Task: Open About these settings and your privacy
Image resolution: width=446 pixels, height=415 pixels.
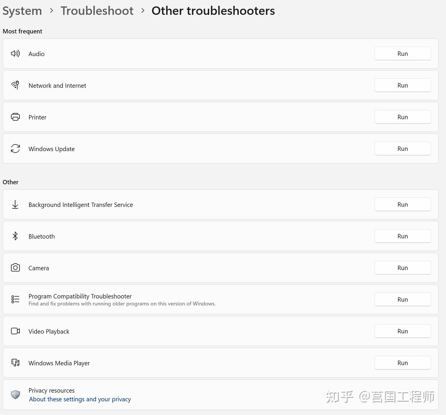Action: click(80, 399)
